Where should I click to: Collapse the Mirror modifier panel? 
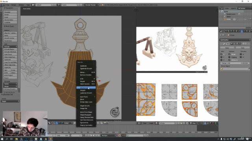(221, 43)
